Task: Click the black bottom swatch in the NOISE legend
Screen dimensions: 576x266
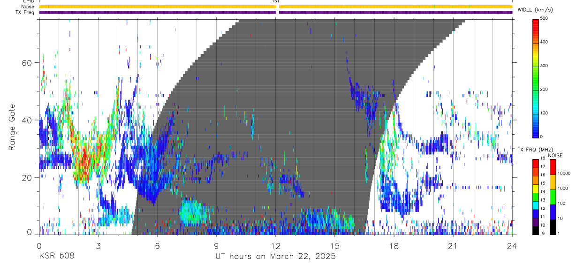Action: pyautogui.click(x=553, y=227)
